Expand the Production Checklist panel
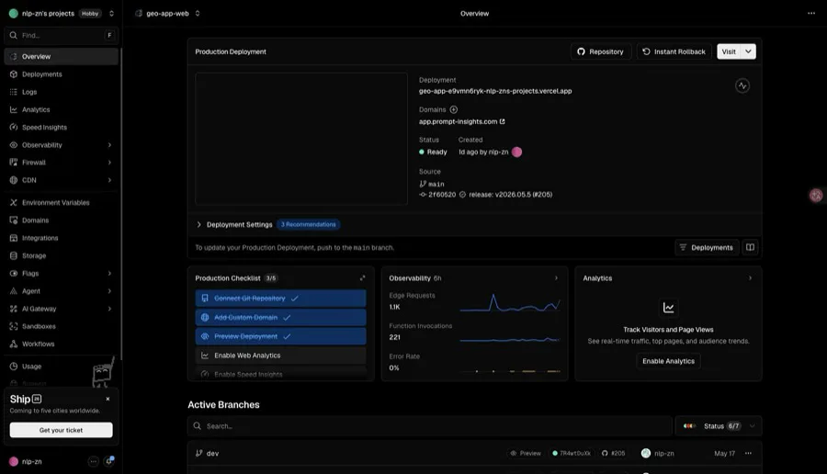827x474 pixels. (x=362, y=277)
